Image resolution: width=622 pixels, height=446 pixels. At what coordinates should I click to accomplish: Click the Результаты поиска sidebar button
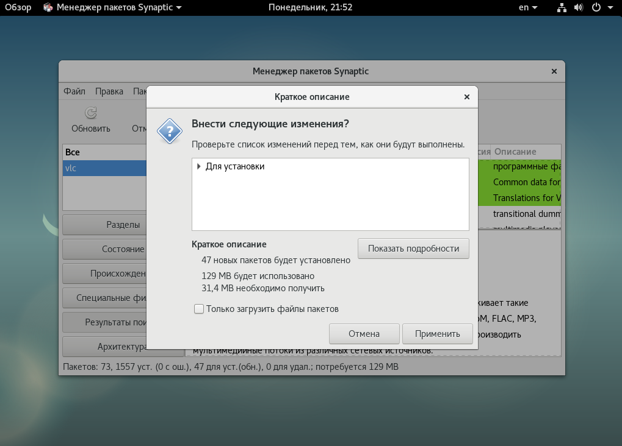tap(104, 322)
